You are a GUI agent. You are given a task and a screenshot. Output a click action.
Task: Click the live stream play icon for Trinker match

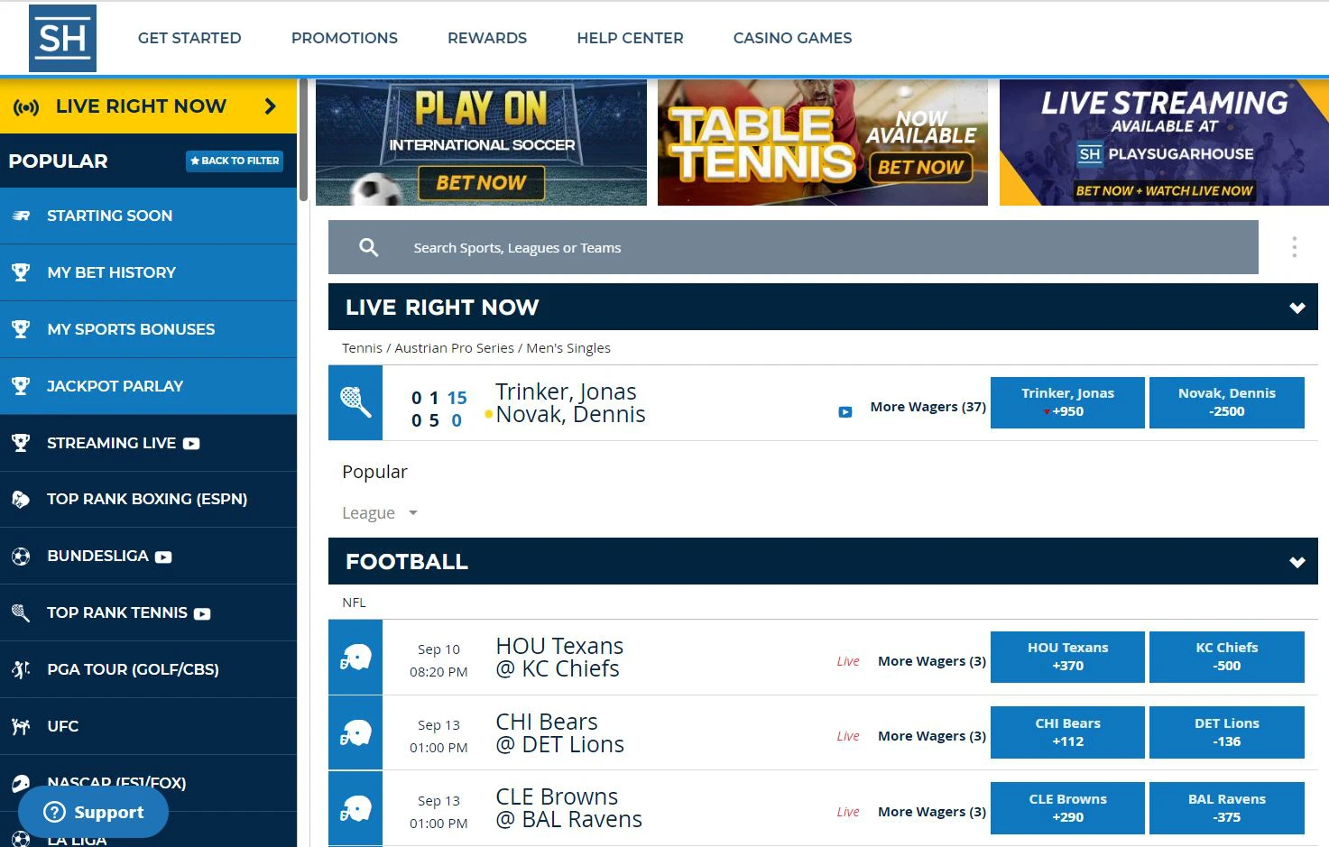(845, 412)
